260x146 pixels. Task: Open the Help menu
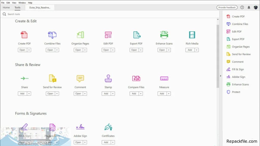tap(30, 3)
